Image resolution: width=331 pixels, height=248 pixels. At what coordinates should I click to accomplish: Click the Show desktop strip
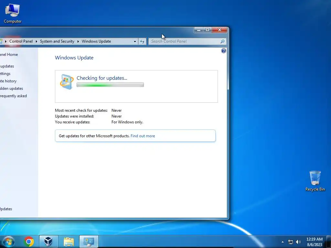[x=329, y=242]
